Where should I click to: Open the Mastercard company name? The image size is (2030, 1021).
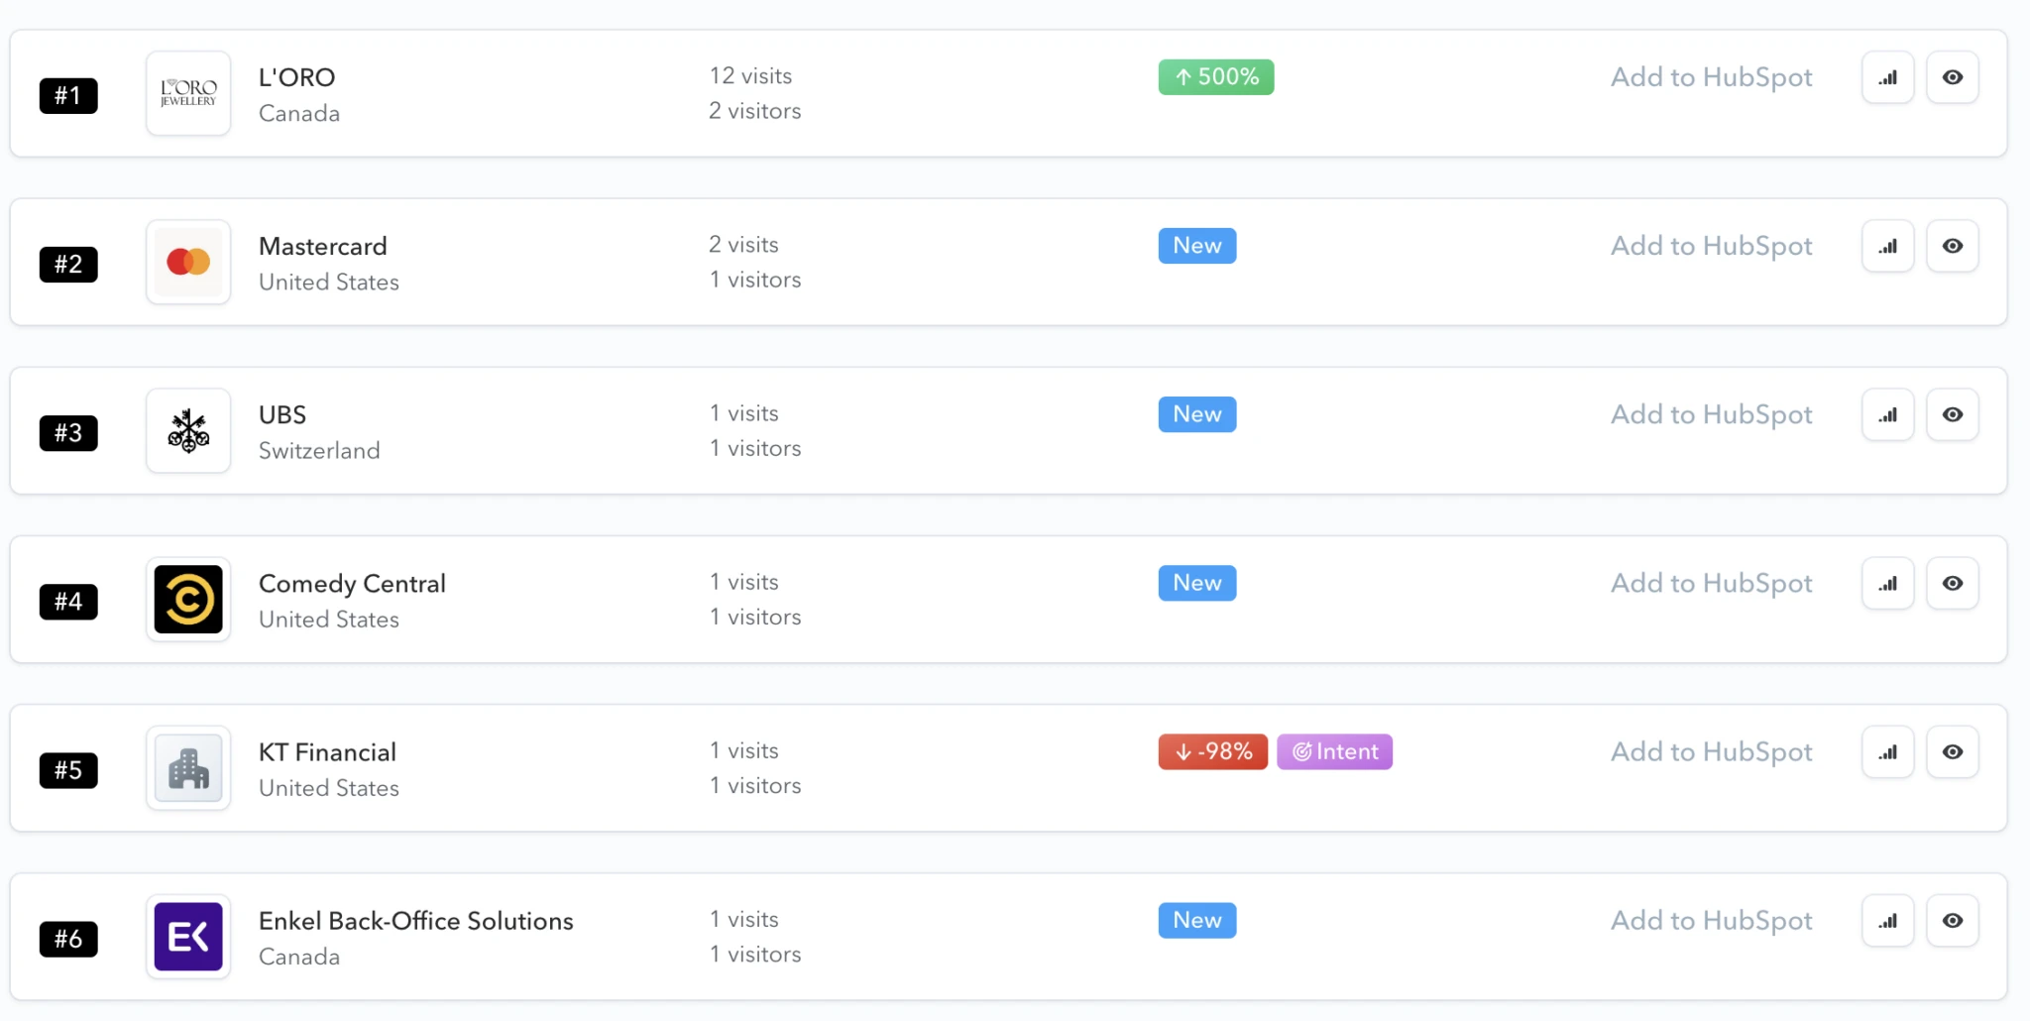tap(323, 246)
